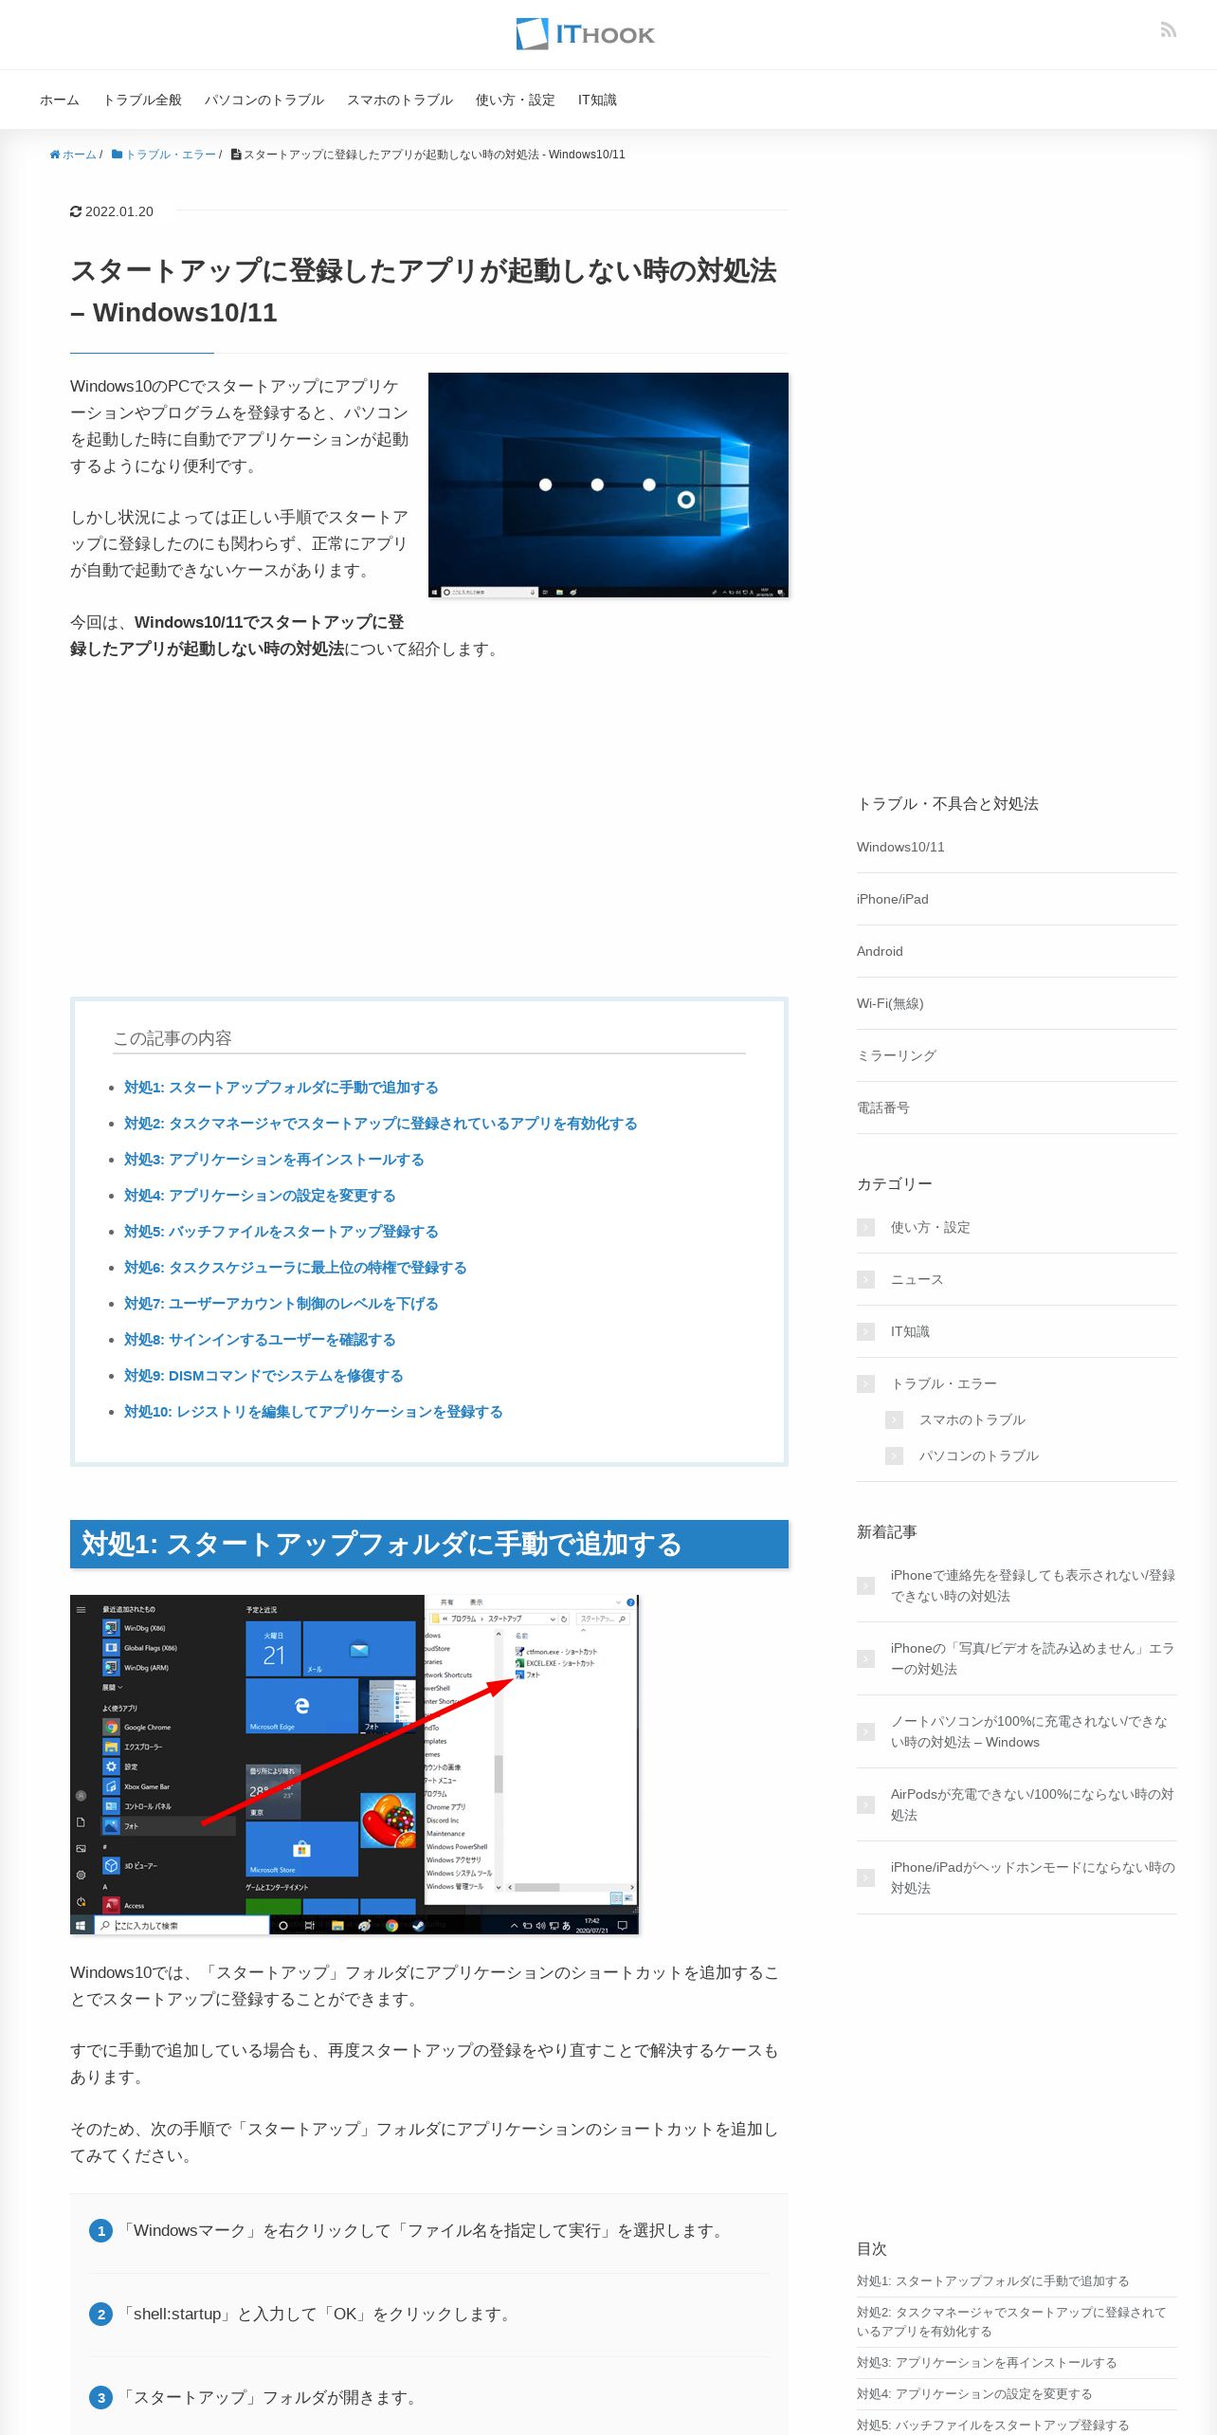Open iPhone/iPad in sidebar trouble list
This screenshot has width=1217, height=2435.
click(x=893, y=899)
